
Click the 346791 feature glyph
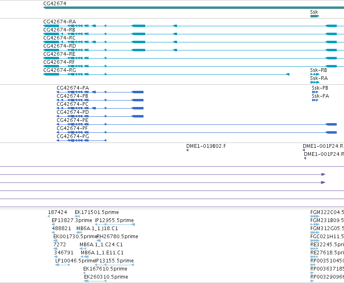click(x=56, y=257)
